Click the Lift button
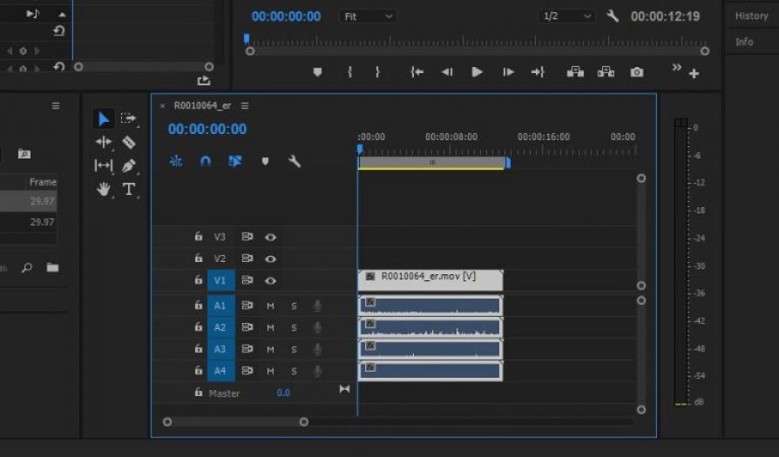Screen dimensions: 779x457 pyautogui.click(x=575, y=72)
